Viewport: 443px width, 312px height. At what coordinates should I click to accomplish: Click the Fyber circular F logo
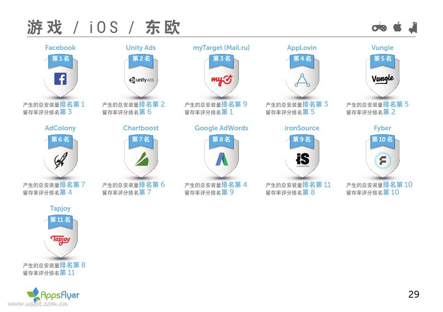(383, 161)
